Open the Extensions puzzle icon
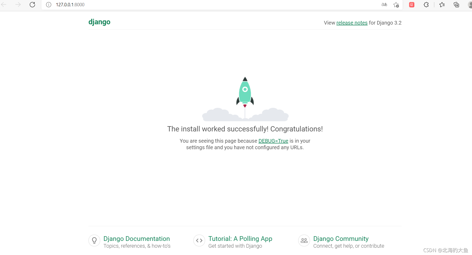 coord(426,5)
